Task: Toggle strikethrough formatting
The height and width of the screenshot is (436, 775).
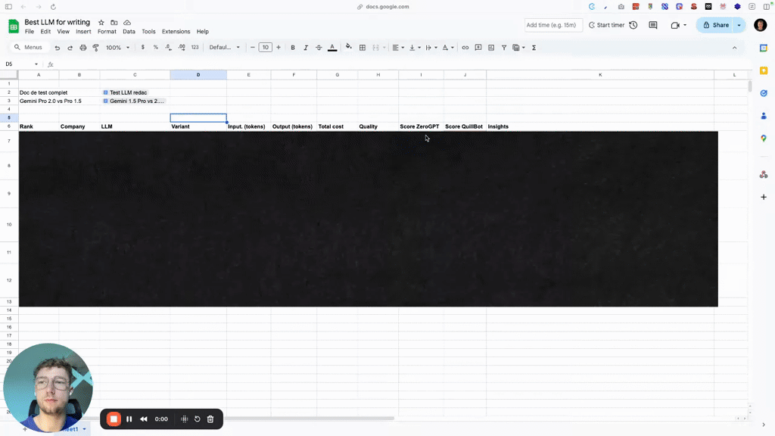Action: pos(319,48)
